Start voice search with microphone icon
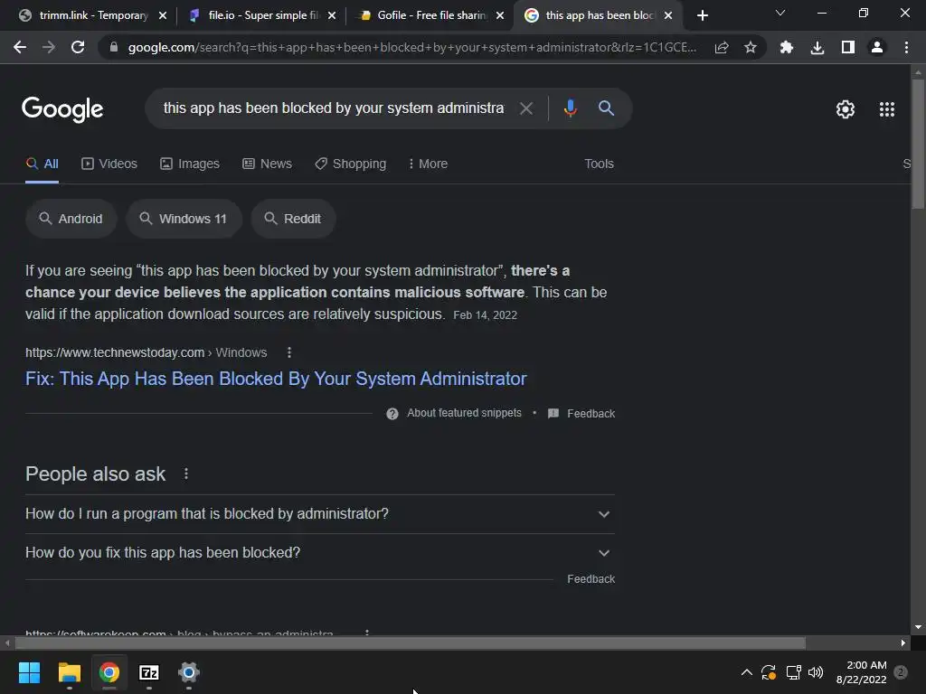This screenshot has height=694, width=926. pos(570,108)
